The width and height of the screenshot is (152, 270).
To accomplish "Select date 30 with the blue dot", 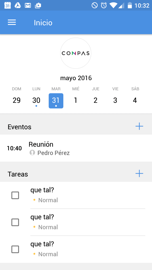I will [x=36, y=100].
